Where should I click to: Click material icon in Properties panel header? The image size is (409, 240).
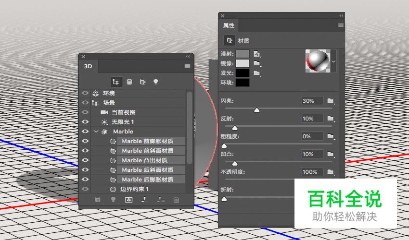point(230,40)
